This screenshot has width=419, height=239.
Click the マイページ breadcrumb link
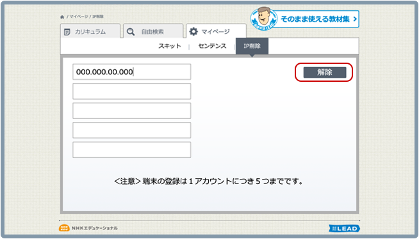tap(79, 17)
